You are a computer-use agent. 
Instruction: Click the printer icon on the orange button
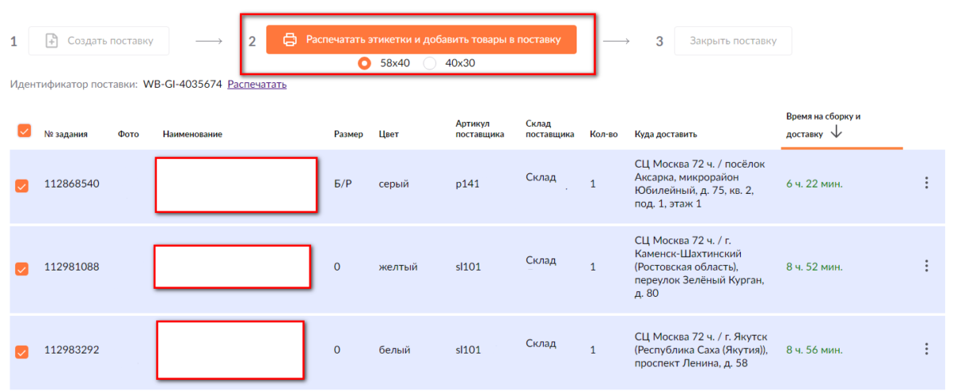[x=290, y=39]
